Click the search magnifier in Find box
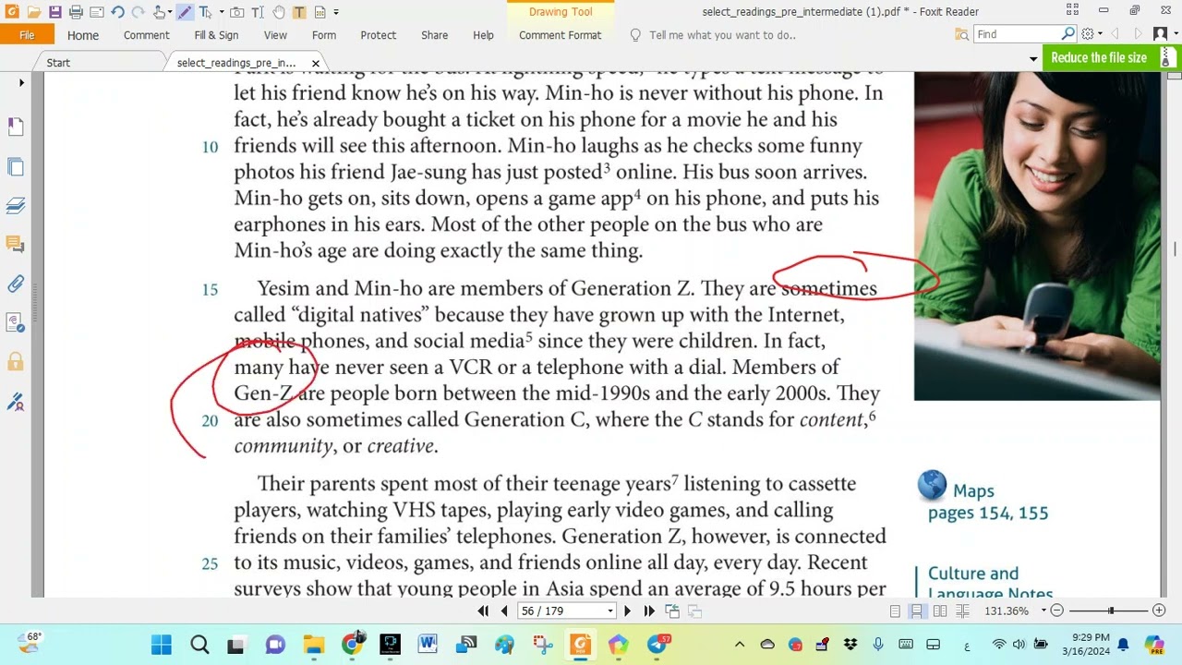 click(1068, 34)
